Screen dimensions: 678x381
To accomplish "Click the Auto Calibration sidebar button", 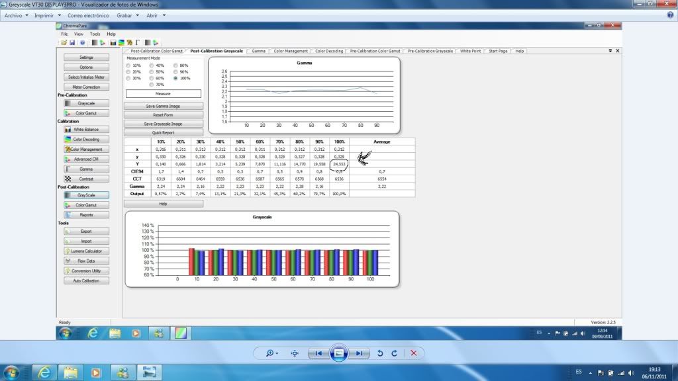I will [x=86, y=280].
